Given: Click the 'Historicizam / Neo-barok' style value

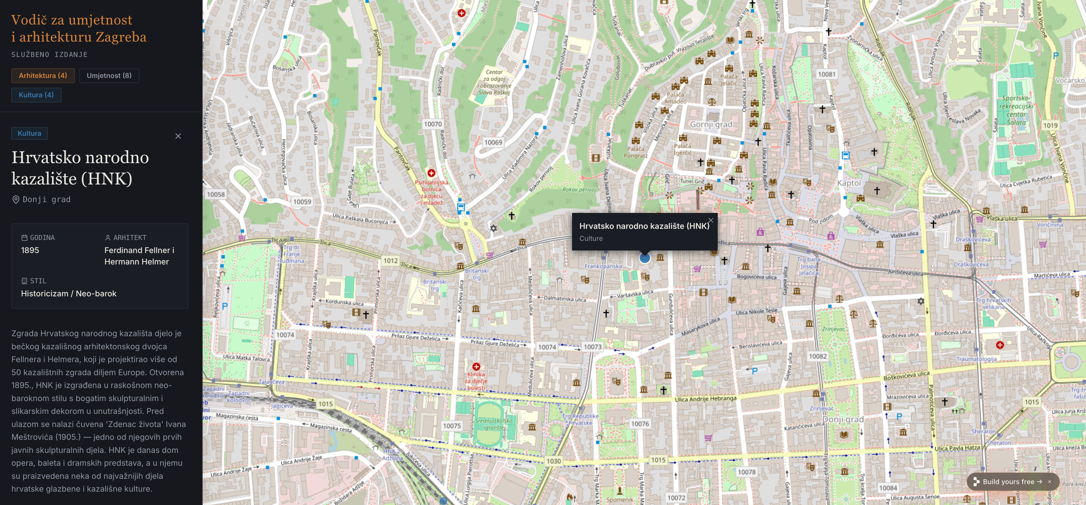Looking at the screenshot, I should pyautogui.click(x=69, y=293).
